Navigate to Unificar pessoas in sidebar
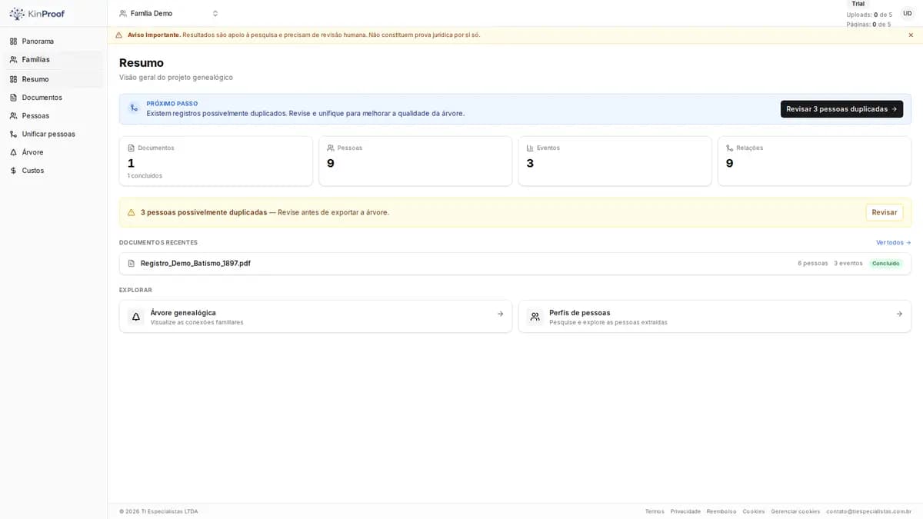Viewport: 923px width, 519px height. (54, 134)
